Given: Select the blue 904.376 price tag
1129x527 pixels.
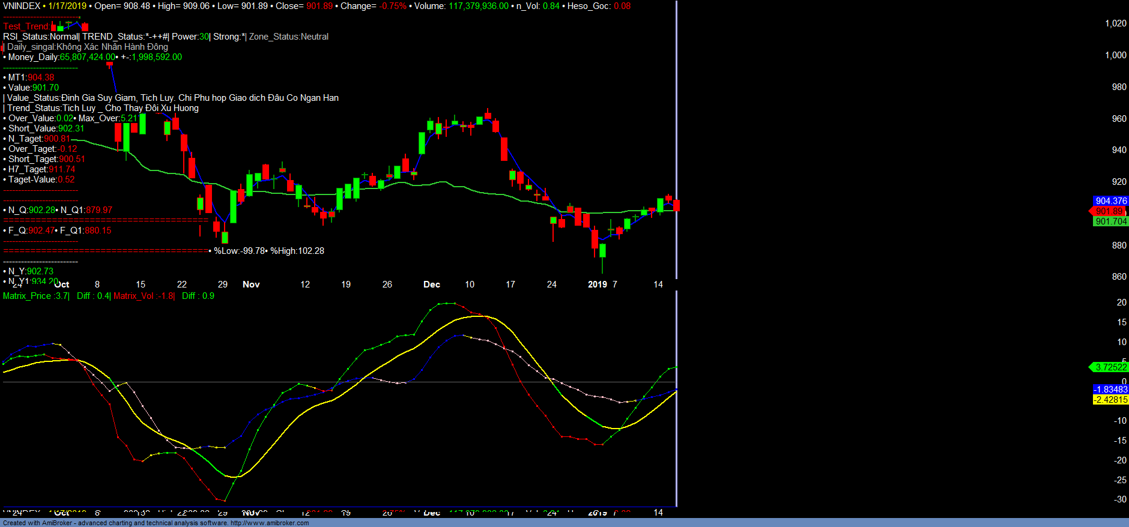Looking at the screenshot, I should coord(1110,201).
